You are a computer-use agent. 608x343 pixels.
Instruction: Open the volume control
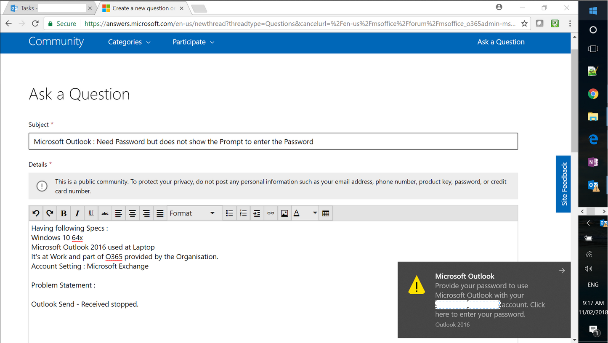pos(589,269)
